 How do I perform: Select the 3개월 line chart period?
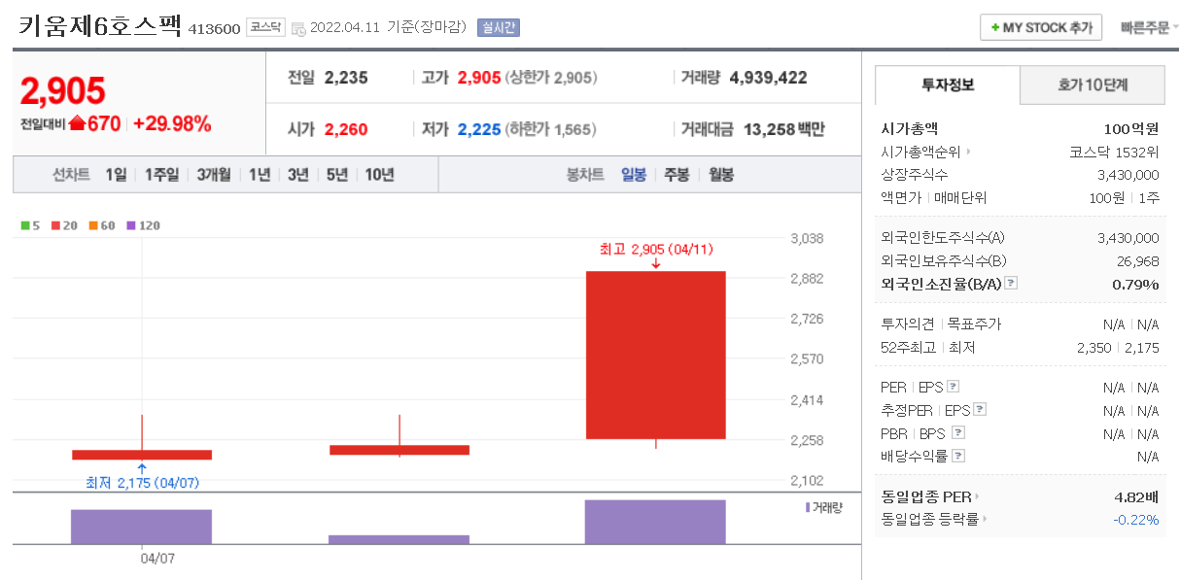[213, 175]
